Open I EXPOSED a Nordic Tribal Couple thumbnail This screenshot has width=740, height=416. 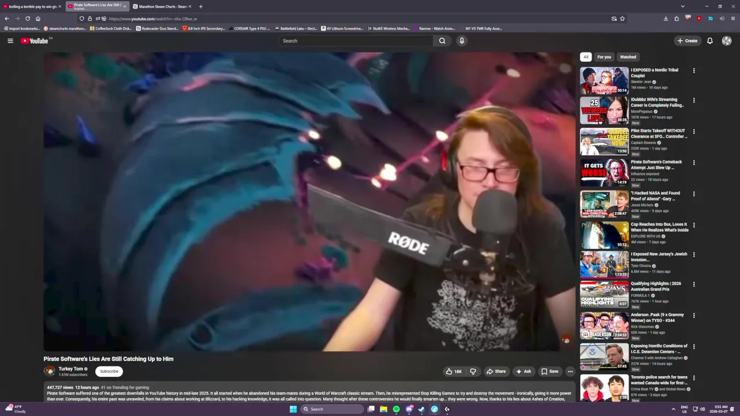click(x=604, y=80)
